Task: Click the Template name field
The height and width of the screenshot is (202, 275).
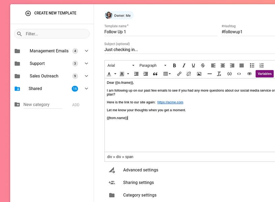Action: pos(161,32)
